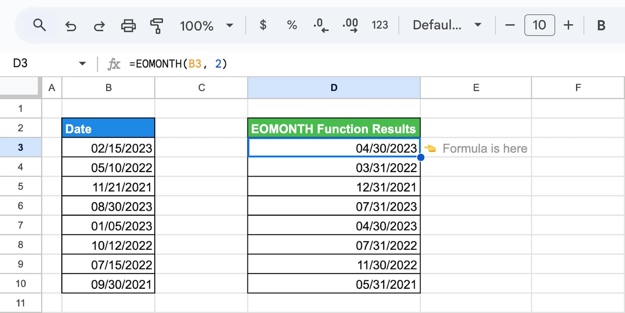Toggle bold formatting

point(601,25)
